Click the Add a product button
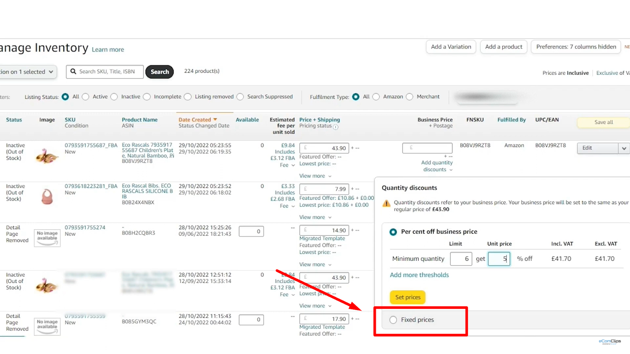The image size is (630, 354). tap(504, 47)
